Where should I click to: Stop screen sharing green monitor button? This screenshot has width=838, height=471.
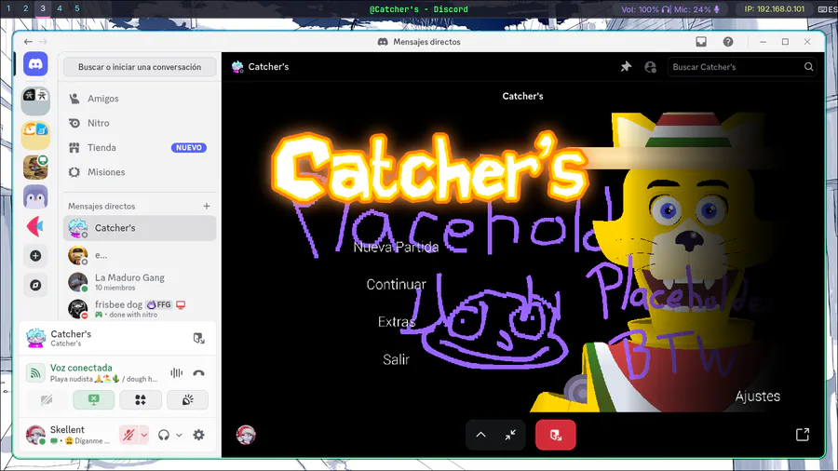click(93, 400)
